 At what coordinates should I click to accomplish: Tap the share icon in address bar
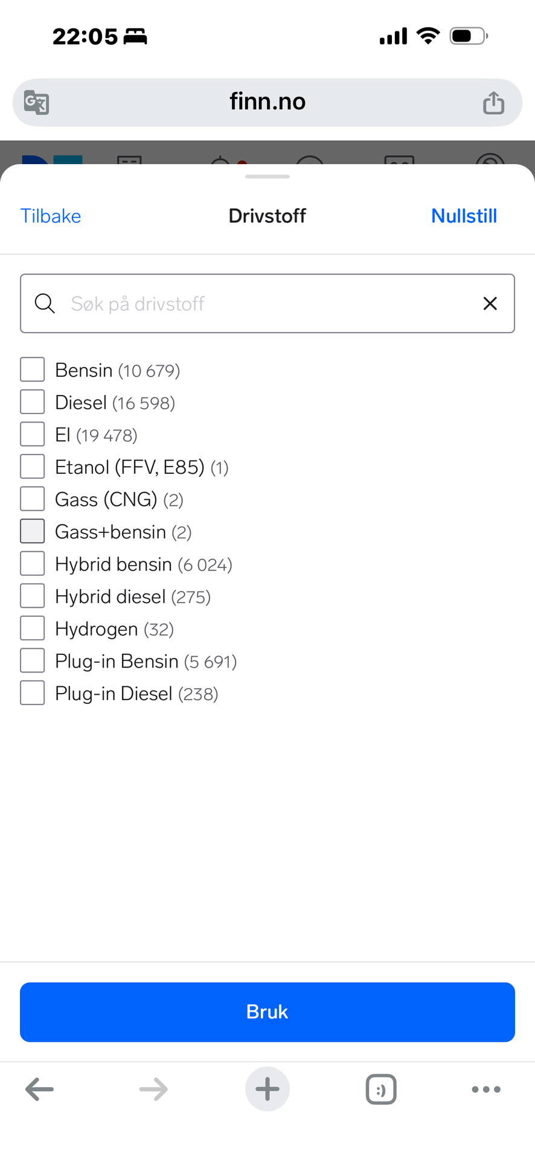point(493,103)
